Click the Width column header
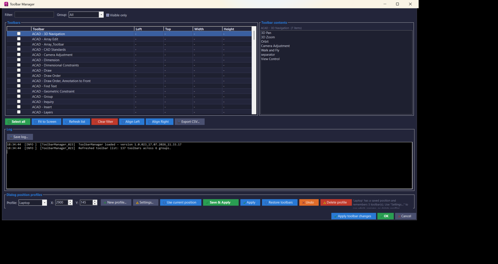 click(x=208, y=29)
